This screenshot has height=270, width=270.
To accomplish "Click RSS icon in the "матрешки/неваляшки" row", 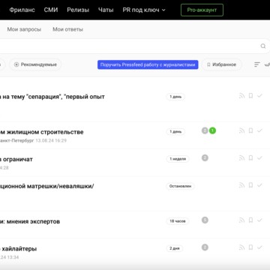I will [241, 185].
